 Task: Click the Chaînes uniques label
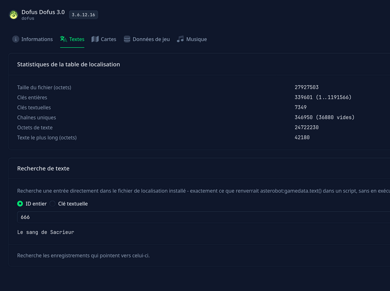tap(37, 118)
